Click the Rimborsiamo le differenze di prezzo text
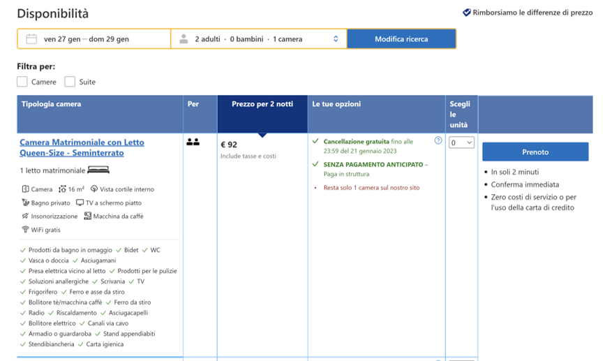This screenshot has height=361, width=605. pyautogui.click(x=532, y=13)
